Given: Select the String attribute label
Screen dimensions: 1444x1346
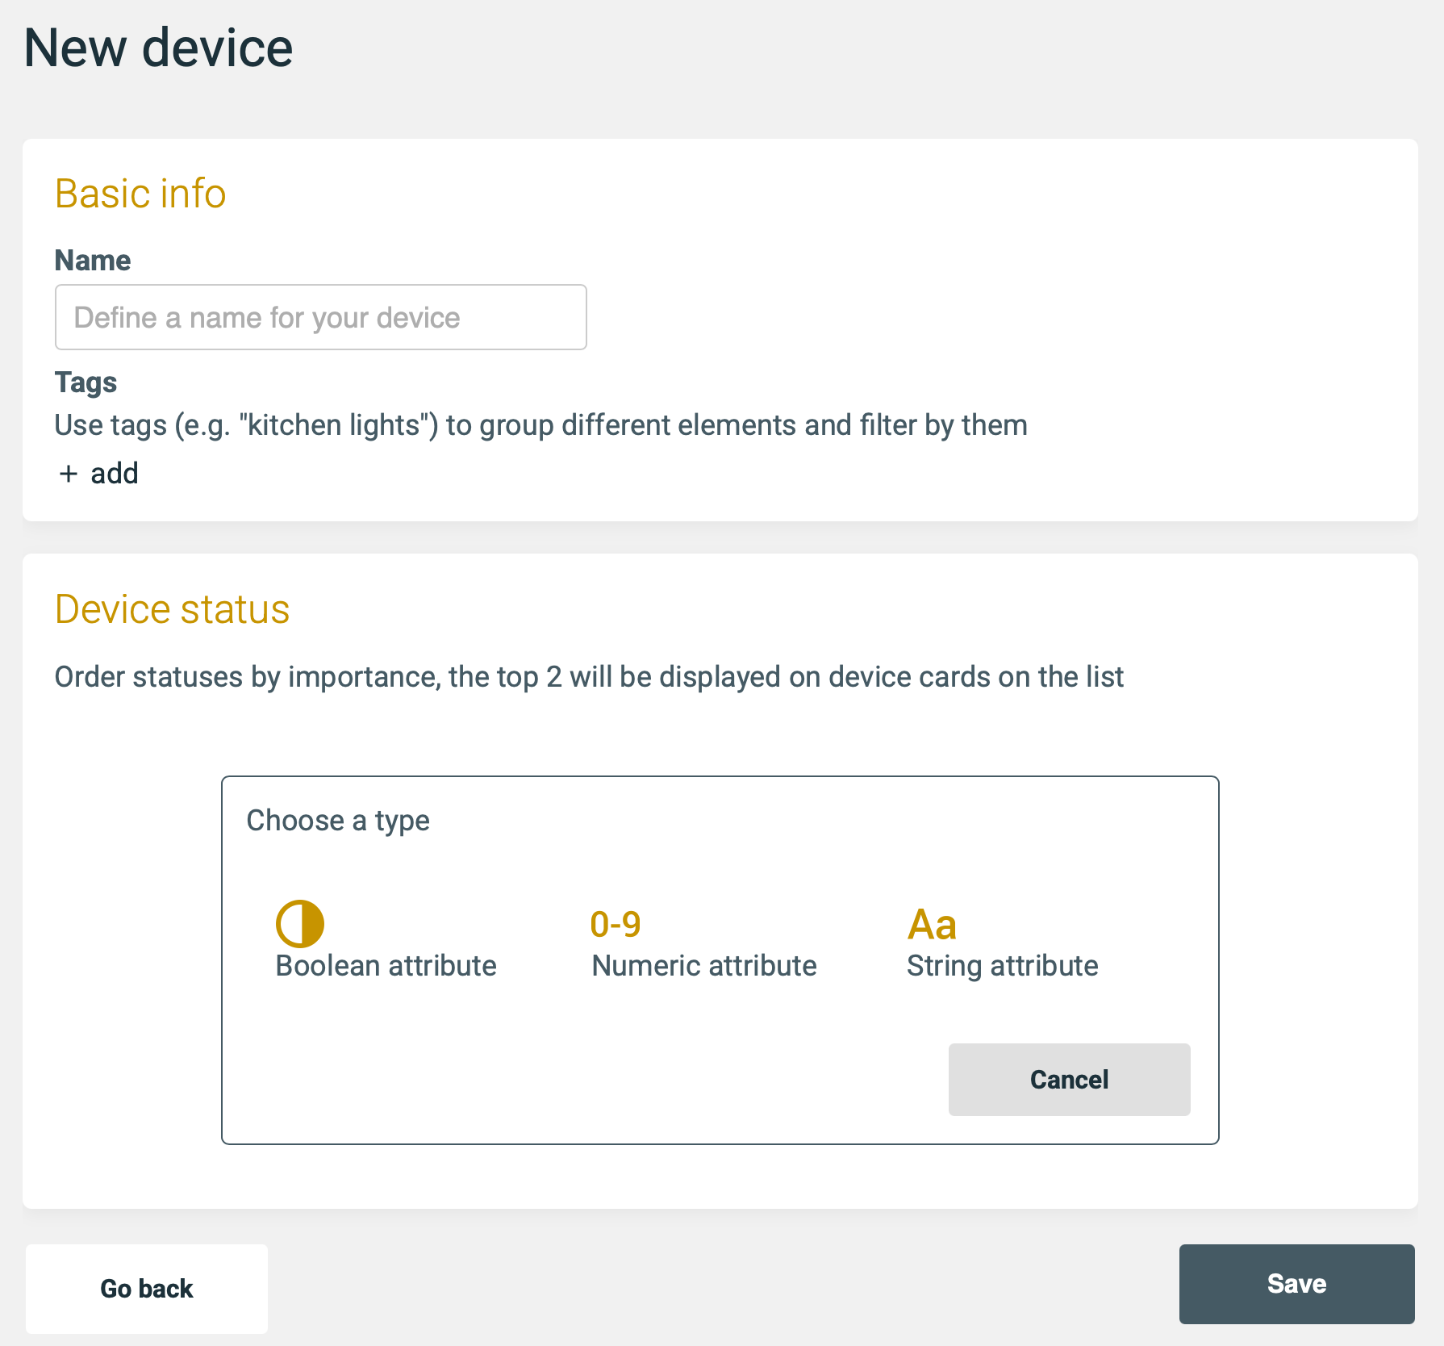Looking at the screenshot, I should tap(1003, 966).
